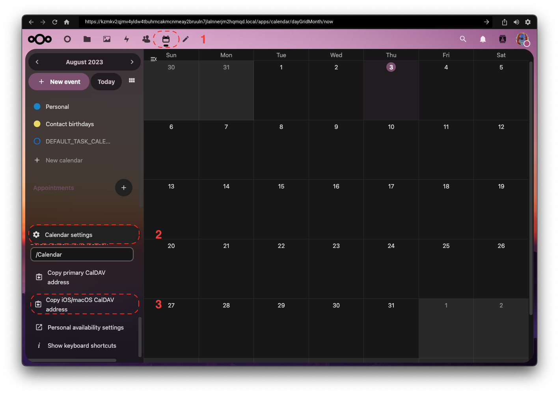Screen dimensions: 559x395
Task: Click the search magnifier icon
Action: 463,39
